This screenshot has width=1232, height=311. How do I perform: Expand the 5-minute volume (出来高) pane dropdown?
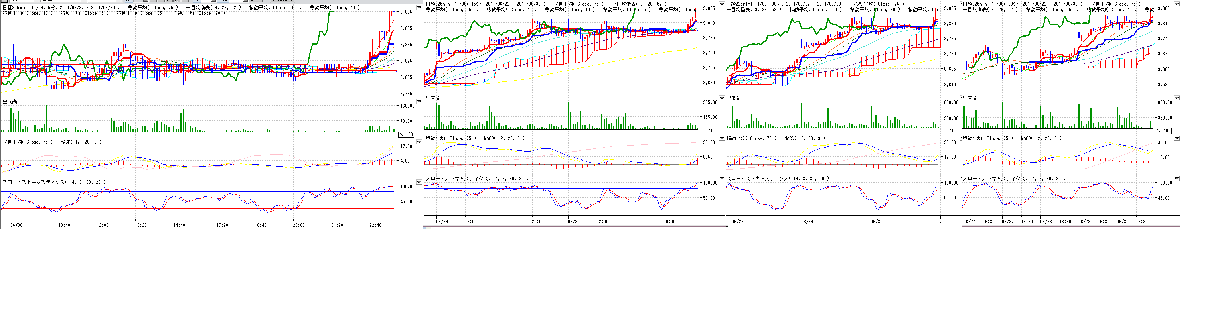point(419,102)
